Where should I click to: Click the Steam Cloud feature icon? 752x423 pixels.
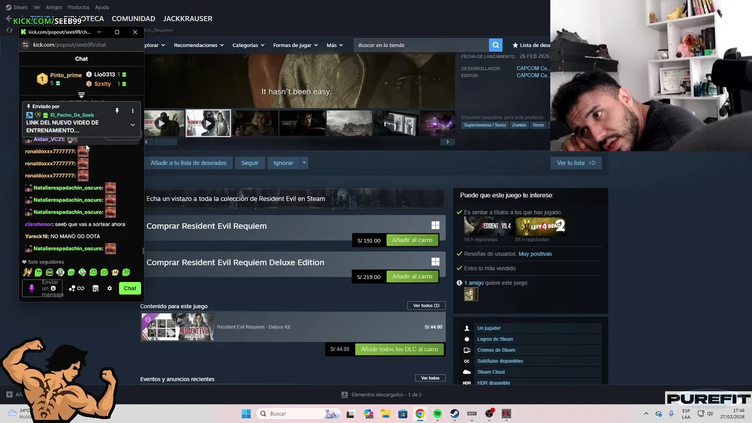point(467,372)
